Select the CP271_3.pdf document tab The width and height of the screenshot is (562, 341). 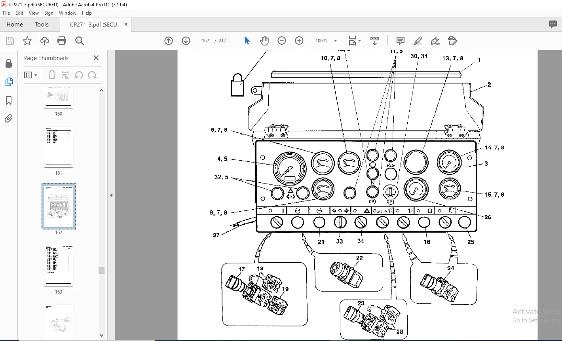[95, 25]
